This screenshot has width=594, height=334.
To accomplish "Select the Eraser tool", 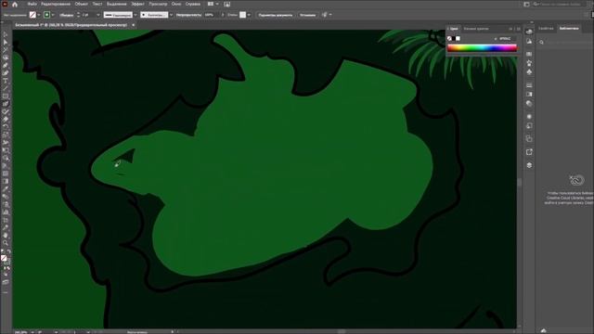I will [6, 120].
